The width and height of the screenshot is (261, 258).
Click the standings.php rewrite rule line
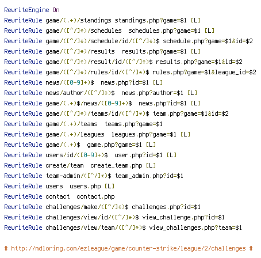tap(102, 20)
